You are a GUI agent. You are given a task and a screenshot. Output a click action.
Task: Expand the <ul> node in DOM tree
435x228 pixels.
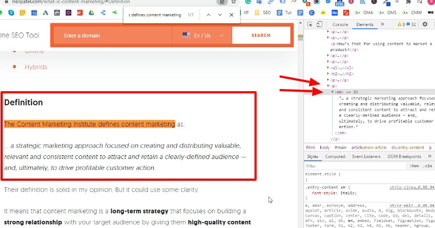click(x=328, y=68)
